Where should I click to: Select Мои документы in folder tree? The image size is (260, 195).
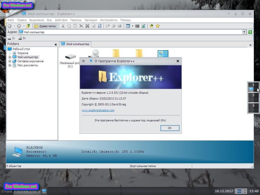(28, 65)
